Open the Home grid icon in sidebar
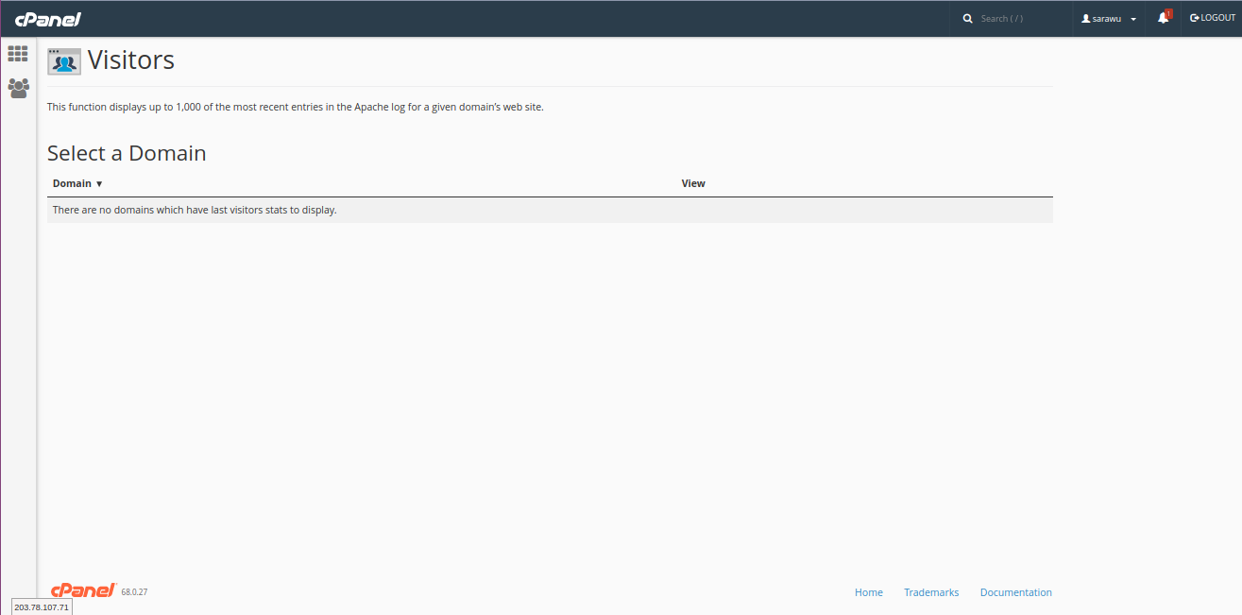 pos(18,54)
